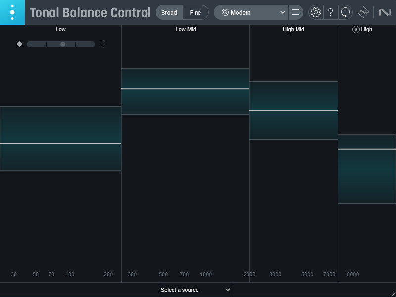Switch to Broad view
The image size is (396, 297).
tap(169, 13)
